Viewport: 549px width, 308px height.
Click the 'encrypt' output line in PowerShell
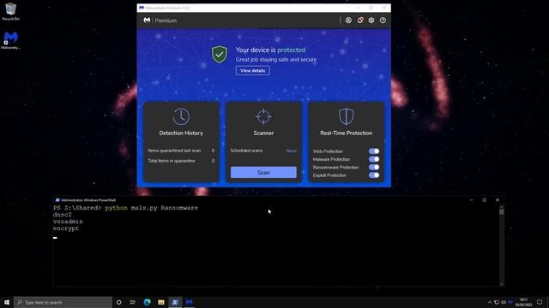pos(66,228)
